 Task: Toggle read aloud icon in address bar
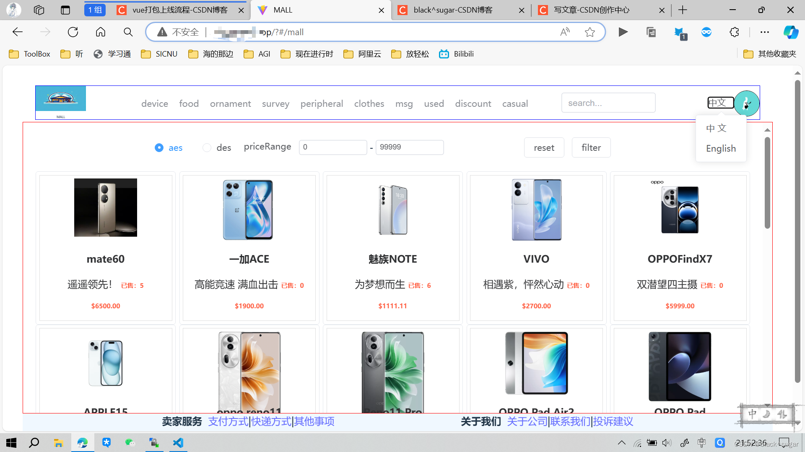pyautogui.click(x=565, y=32)
